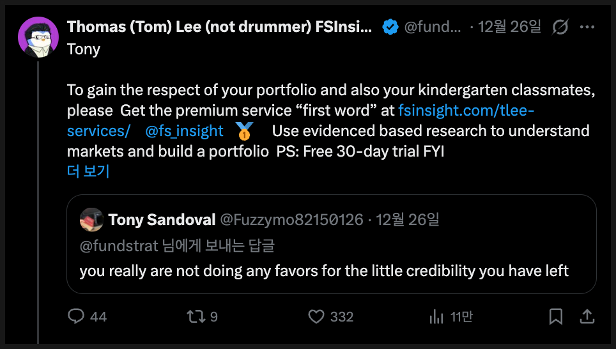Click the blue verified badge
616x349 pixels.
[x=390, y=27]
